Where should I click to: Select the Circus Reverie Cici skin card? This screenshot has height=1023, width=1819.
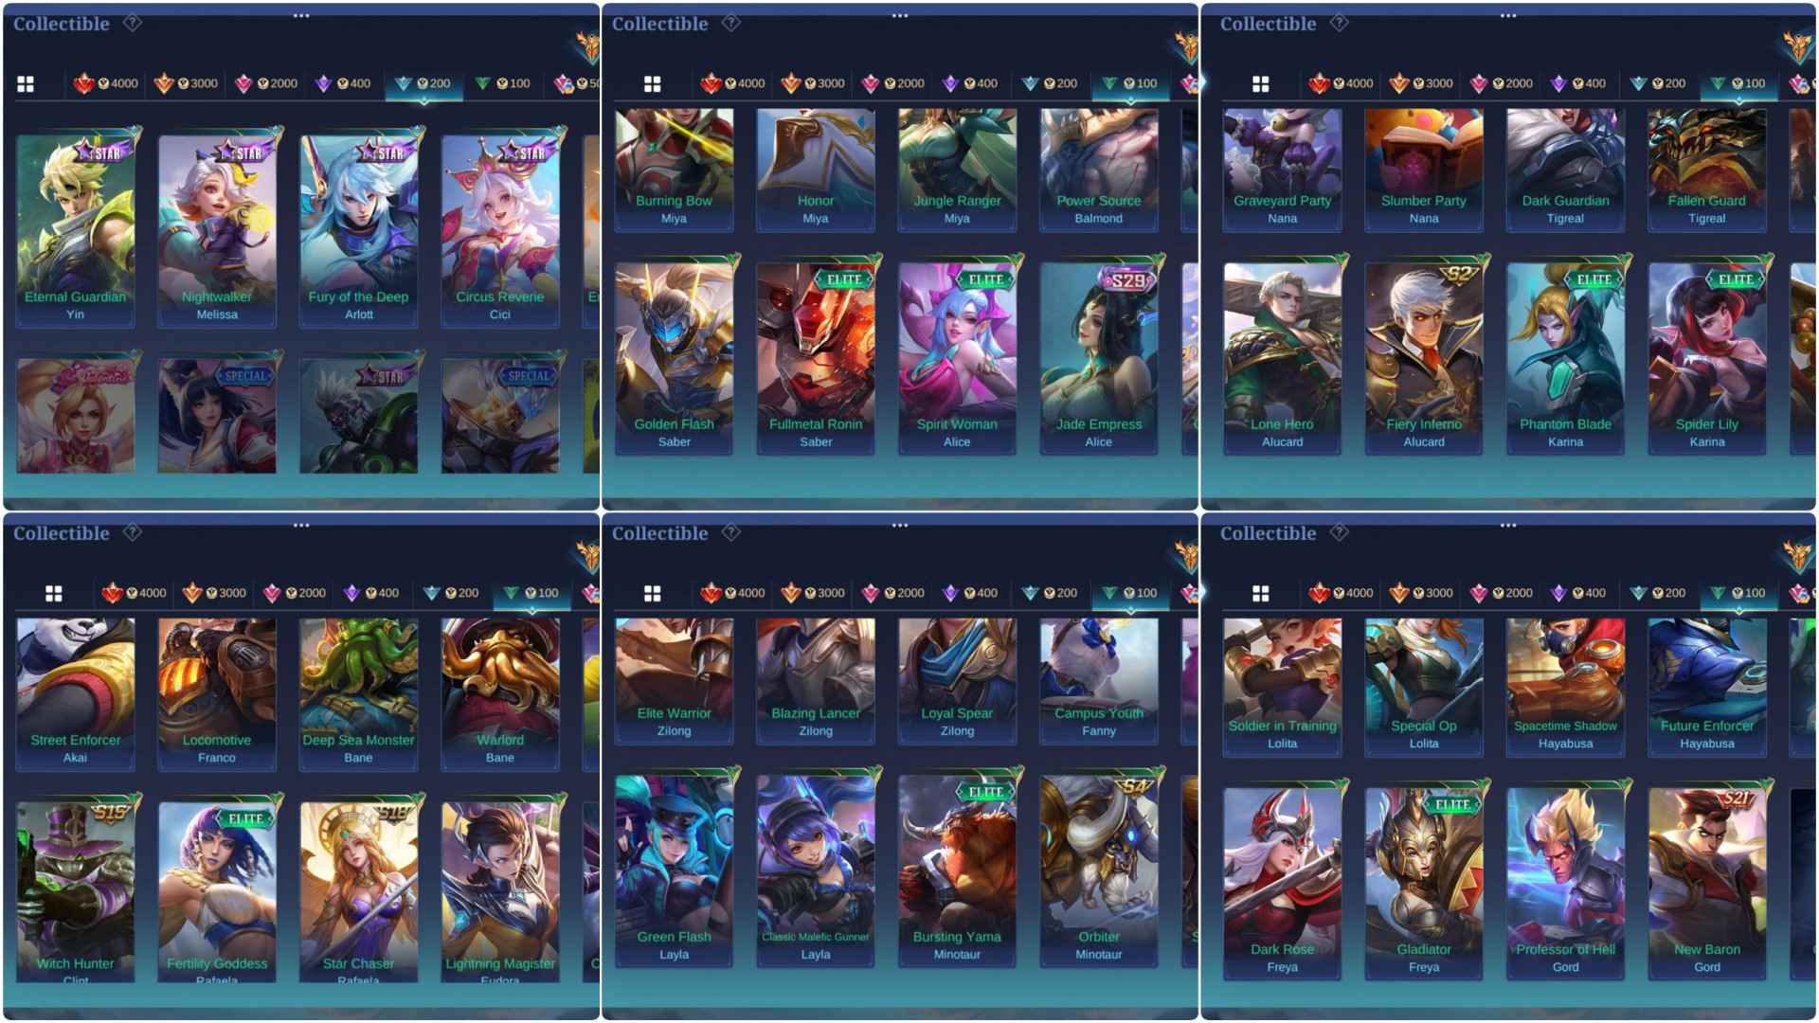[x=500, y=230]
